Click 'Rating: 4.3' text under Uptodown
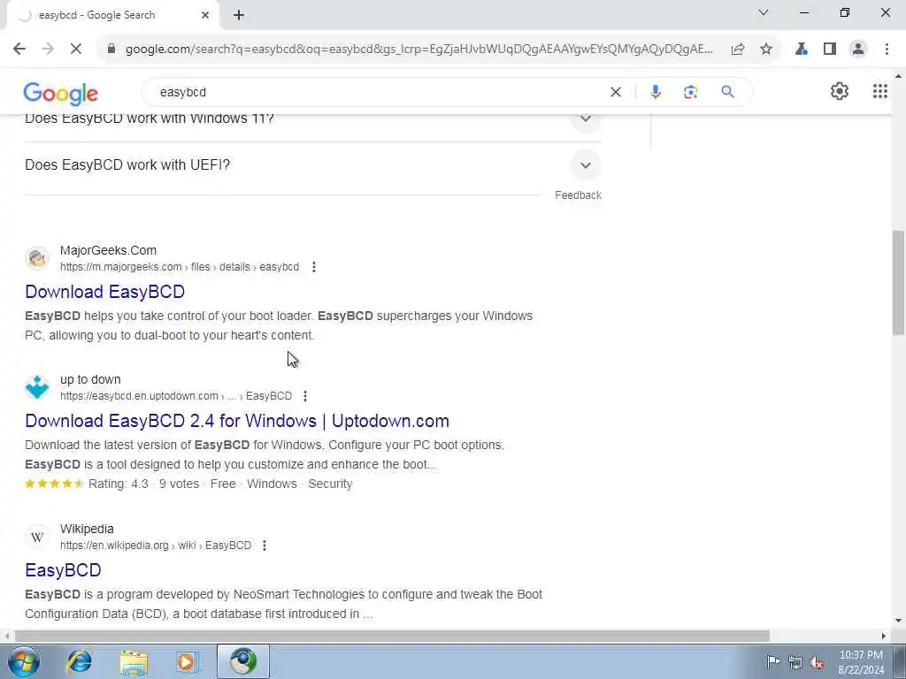Screen dimensions: 906x679 [x=119, y=484]
